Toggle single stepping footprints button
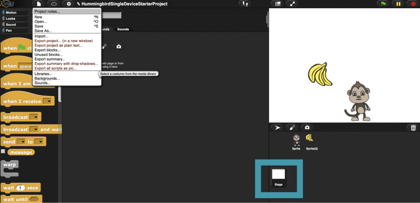420x203 pixels. (246, 4)
